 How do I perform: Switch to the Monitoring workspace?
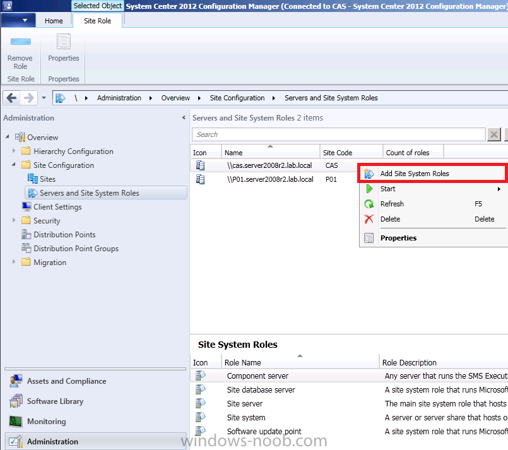(95, 421)
